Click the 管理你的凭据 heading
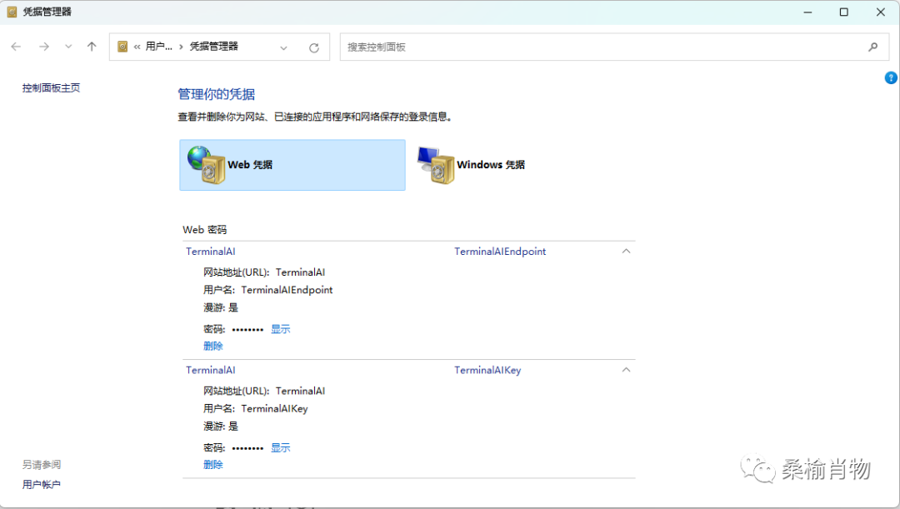900x509 pixels. [217, 94]
